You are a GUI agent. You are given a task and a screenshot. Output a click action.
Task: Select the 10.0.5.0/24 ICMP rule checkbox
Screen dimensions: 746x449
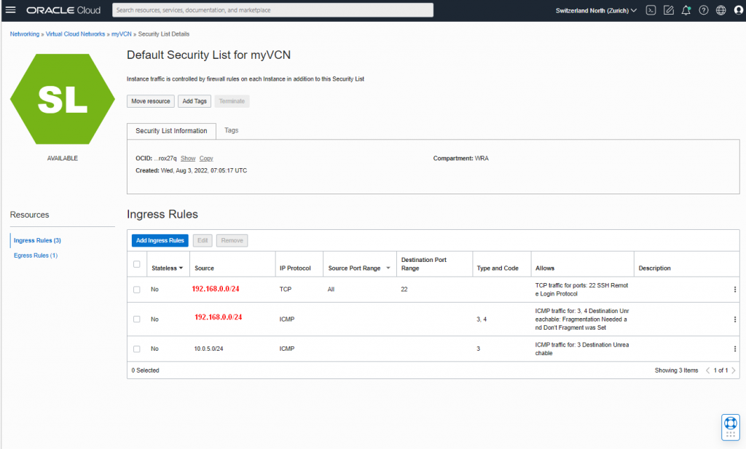pyautogui.click(x=136, y=349)
